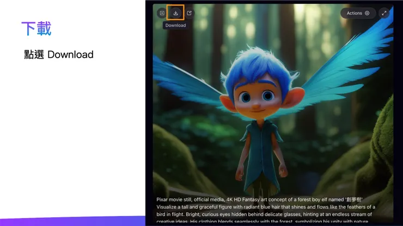Open the Actions menu button
Viewport: 403px width, 226px height.
click(x=358, y=13)
